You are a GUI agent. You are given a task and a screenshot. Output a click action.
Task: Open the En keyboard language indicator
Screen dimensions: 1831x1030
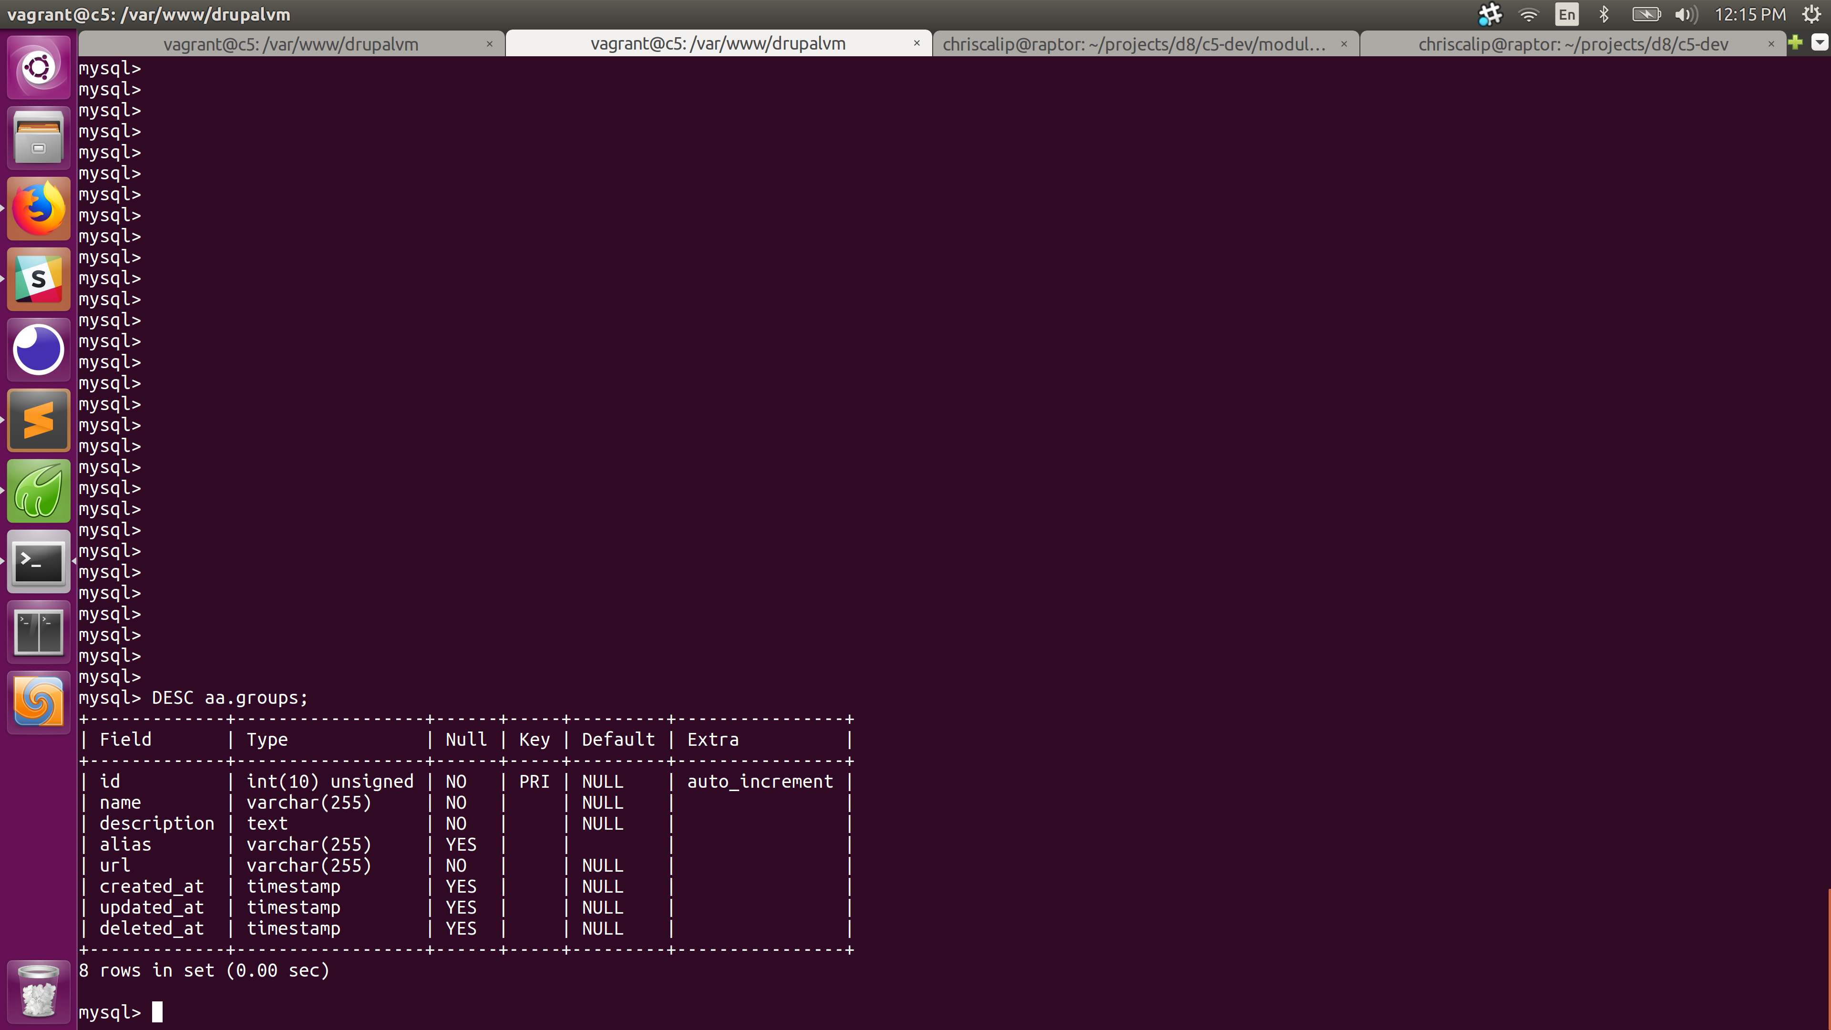click(1566, 14)
